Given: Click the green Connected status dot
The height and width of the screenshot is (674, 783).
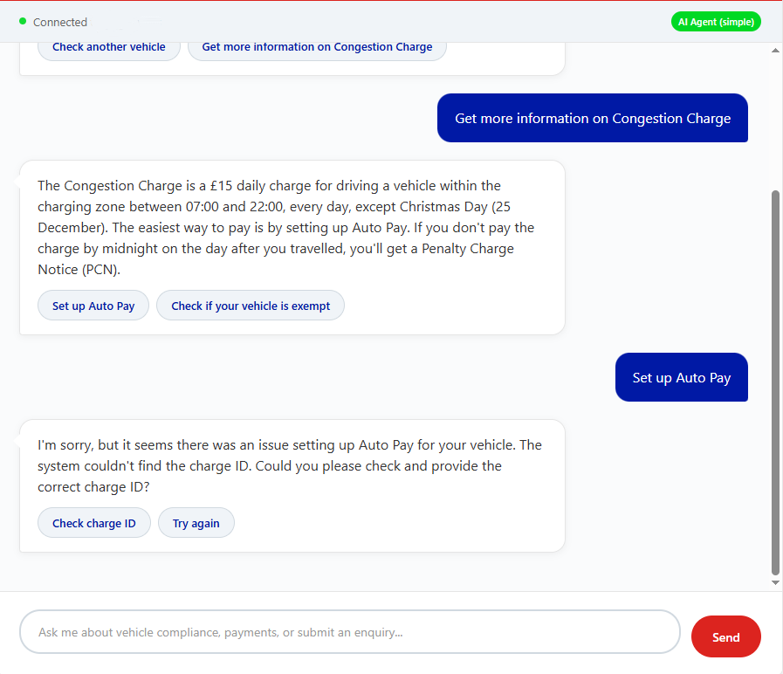Looking at the screenshot, I should click(23, 21).
